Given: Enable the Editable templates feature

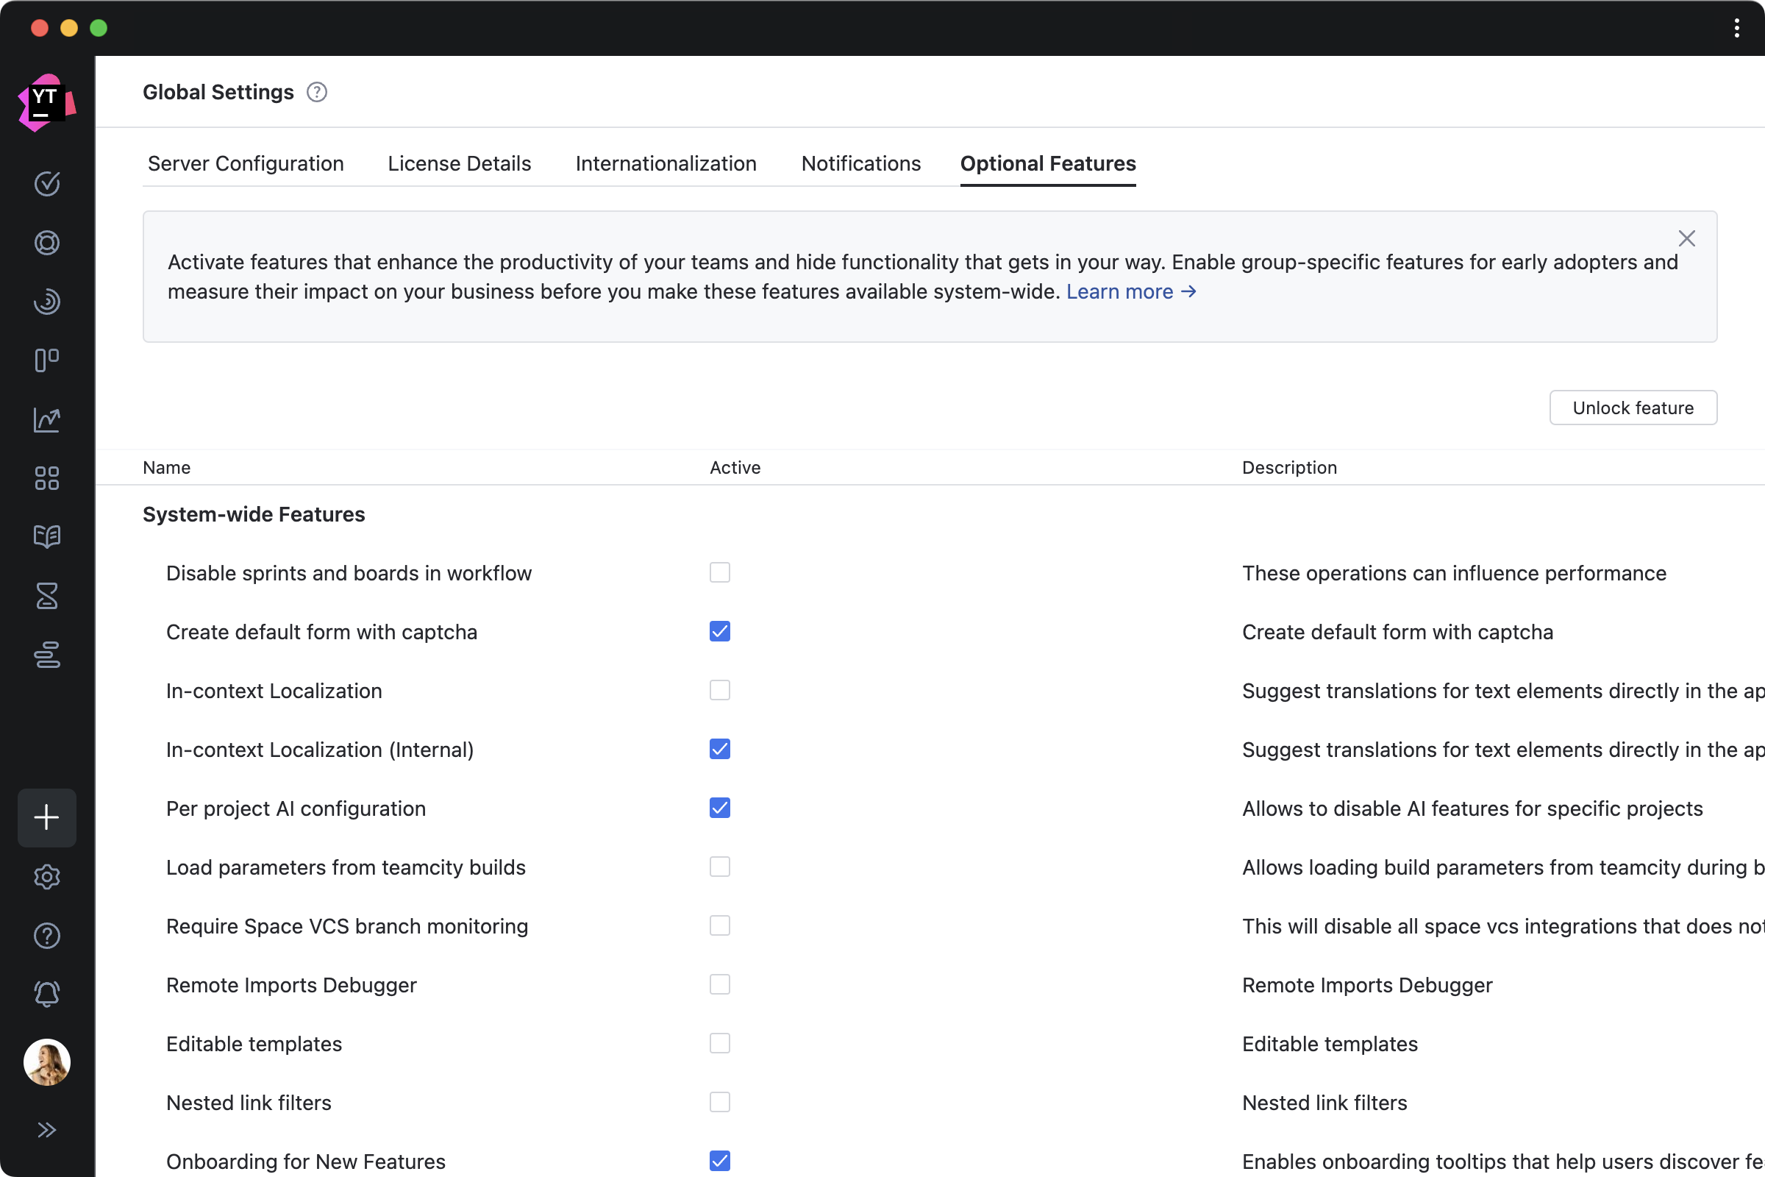Looking at the screenshot, I should [719, 1043].
